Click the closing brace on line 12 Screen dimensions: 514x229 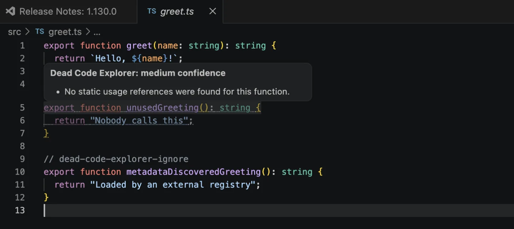pyautogui.click(x=46, y=197)
